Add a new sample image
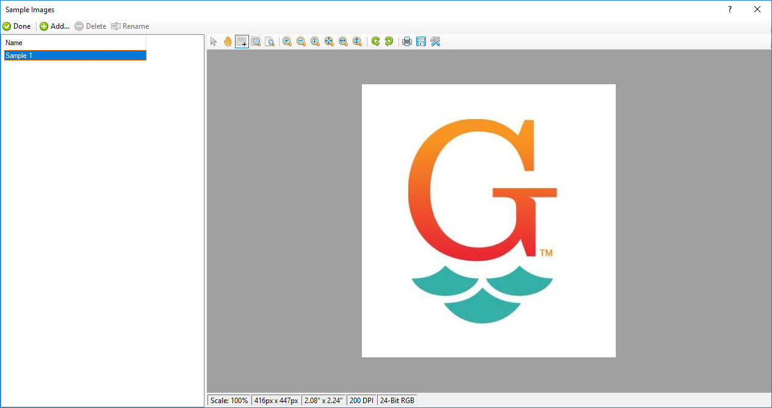The image size is (772, 408). click(55, 26)
